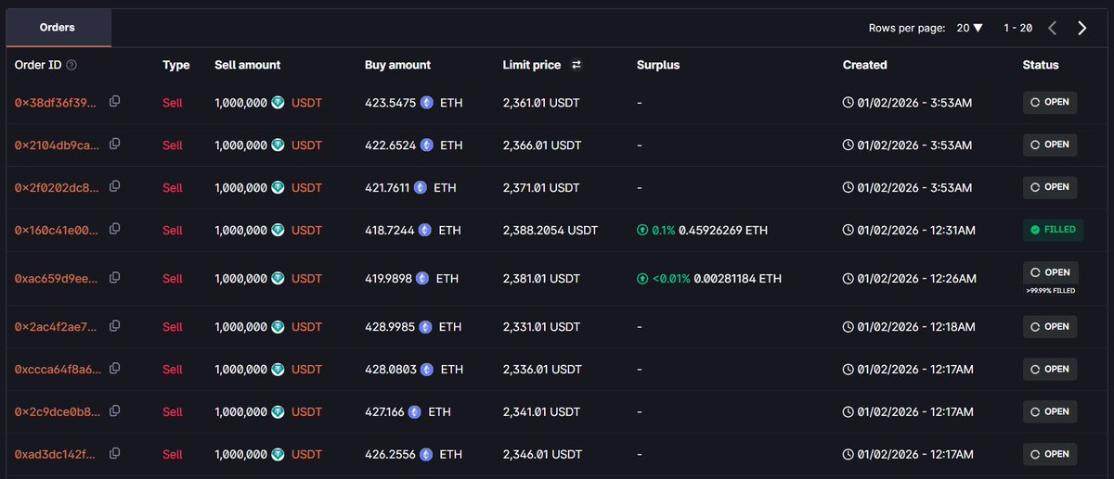
Task: Click the Created column header
Action: pyautogui.click(x=864, y=65)
